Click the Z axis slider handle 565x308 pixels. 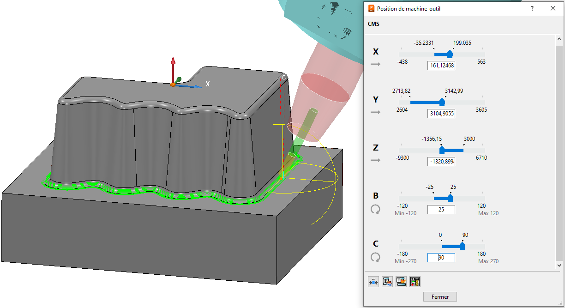coord(442,150)
